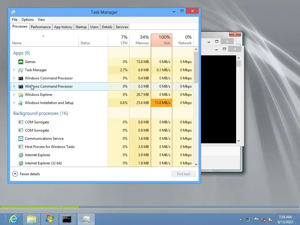The image size is (300, 225).
Task: Click Windows Installation and Setup icon
Action: pyautogui.click(x=21, y=103)
